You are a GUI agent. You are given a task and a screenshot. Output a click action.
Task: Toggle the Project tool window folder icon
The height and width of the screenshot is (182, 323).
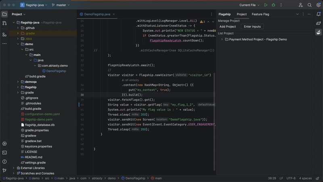point(4,14)
